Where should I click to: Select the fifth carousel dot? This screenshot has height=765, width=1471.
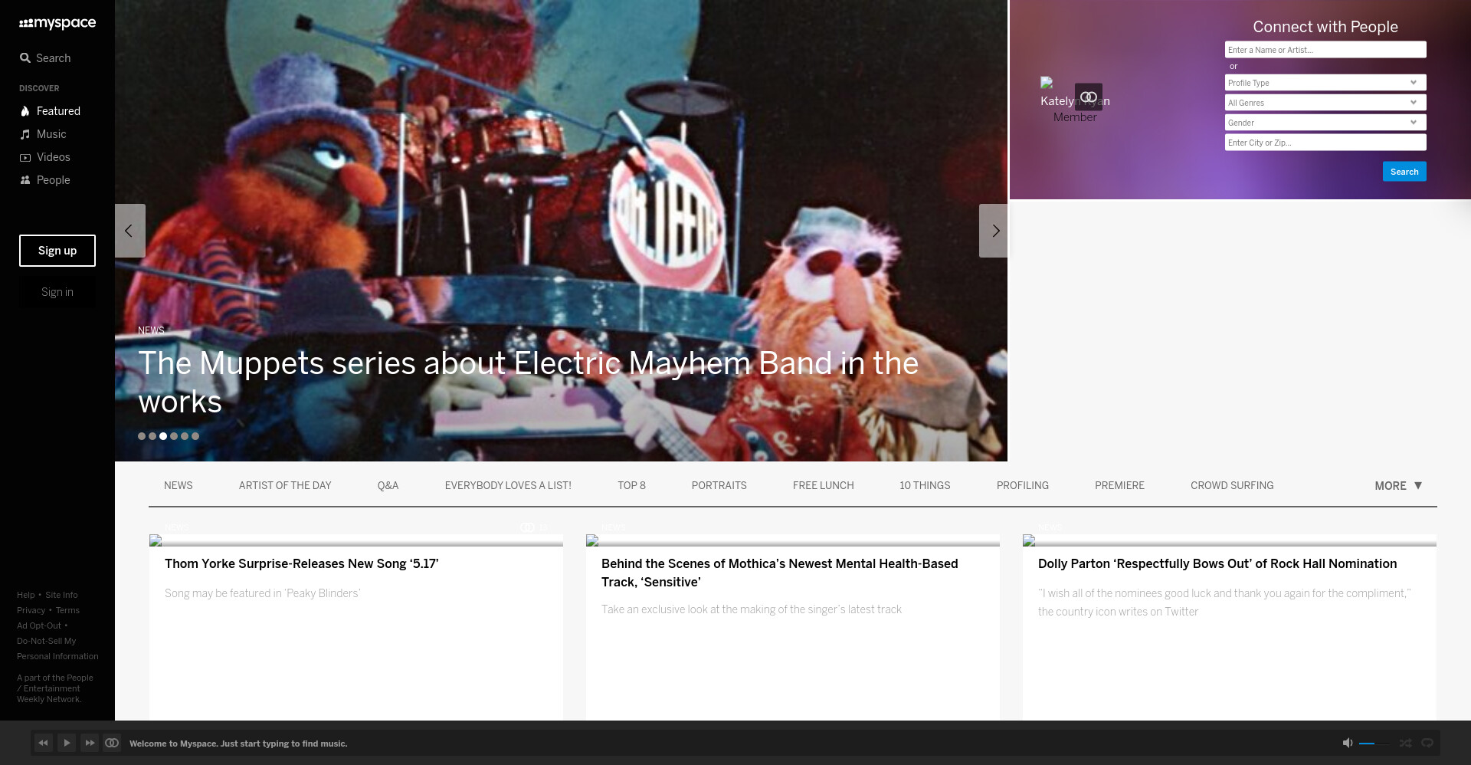click(185, 436)
